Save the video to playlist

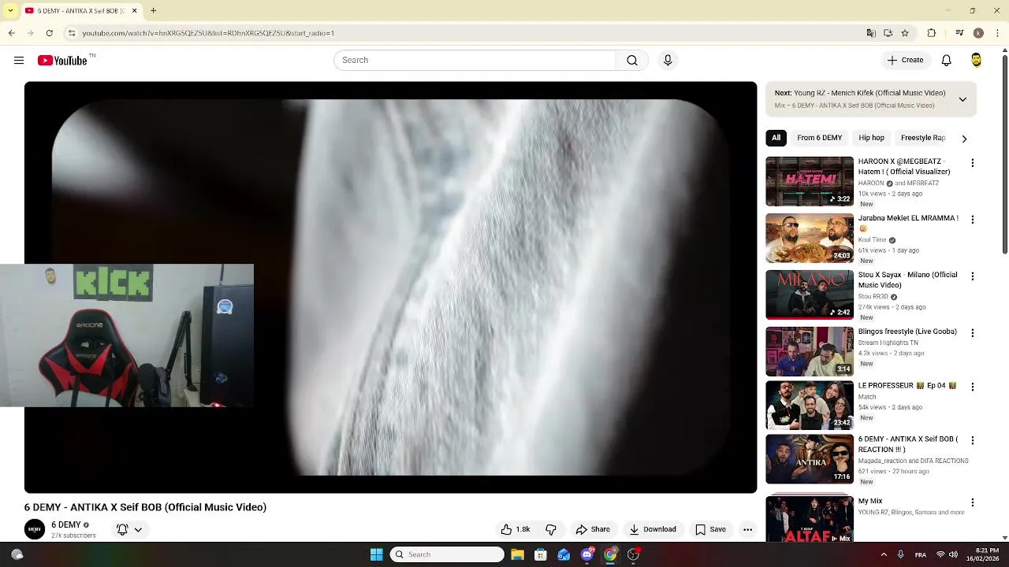click(x=710, y=529)
